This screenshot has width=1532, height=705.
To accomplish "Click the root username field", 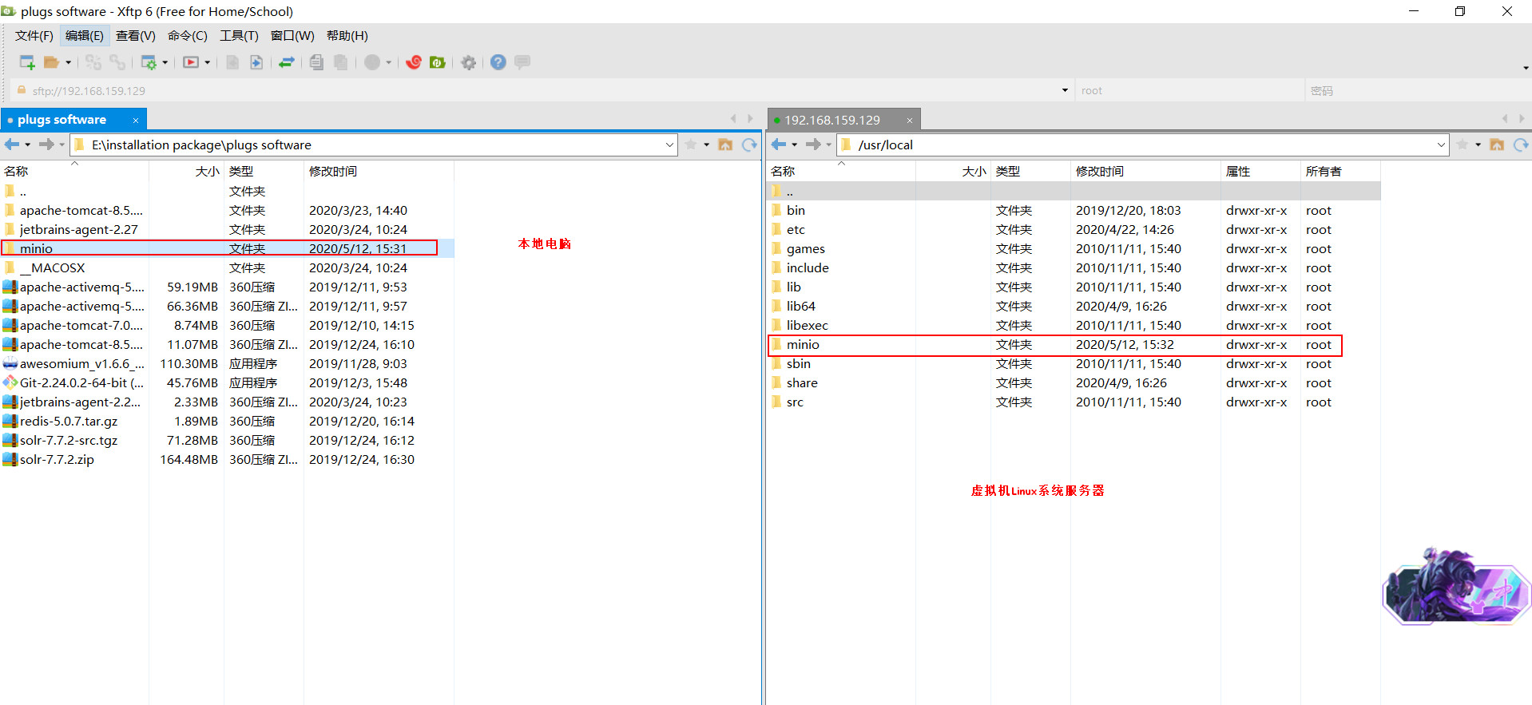I will (1189, 90).
